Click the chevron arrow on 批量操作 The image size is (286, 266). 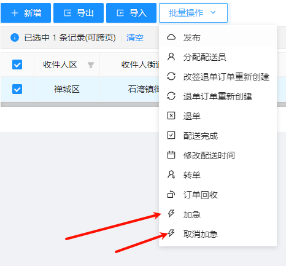pyautogui.click(x=213, y=12)
